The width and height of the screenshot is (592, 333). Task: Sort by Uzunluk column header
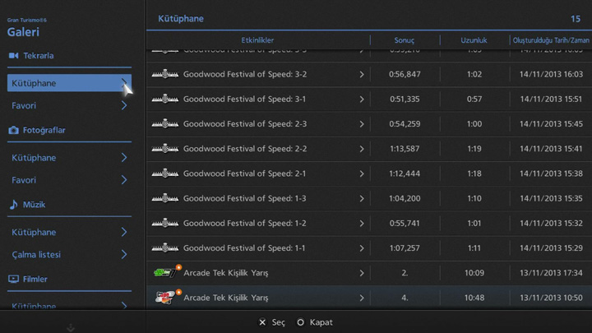(x=474, y=40)
